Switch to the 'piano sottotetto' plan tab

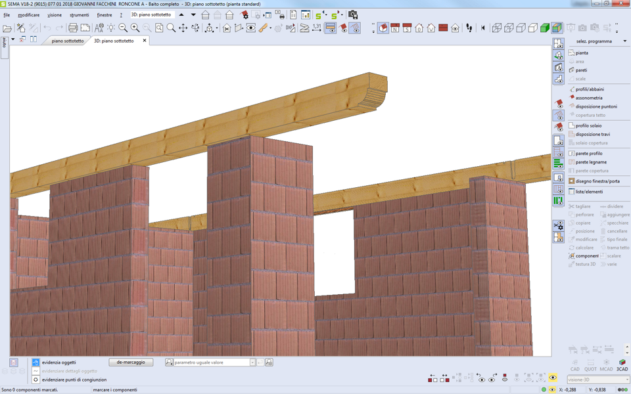coord(68,41)
